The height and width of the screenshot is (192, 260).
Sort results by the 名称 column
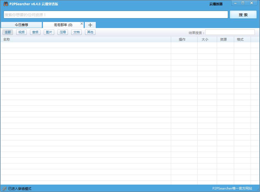pos(6,39)
